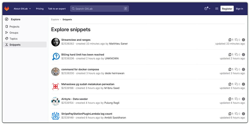Click the "updated 6 hours ago" text
Viewport: 250px width, 125px height.
tap(232, 118)
